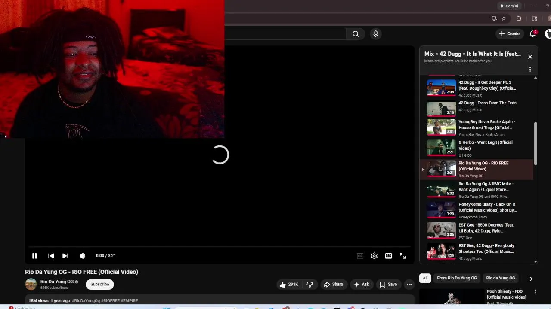Viewport: 551px width, 309px height.
Task: Select Rio da Yung OG chip
Action: 500,278
